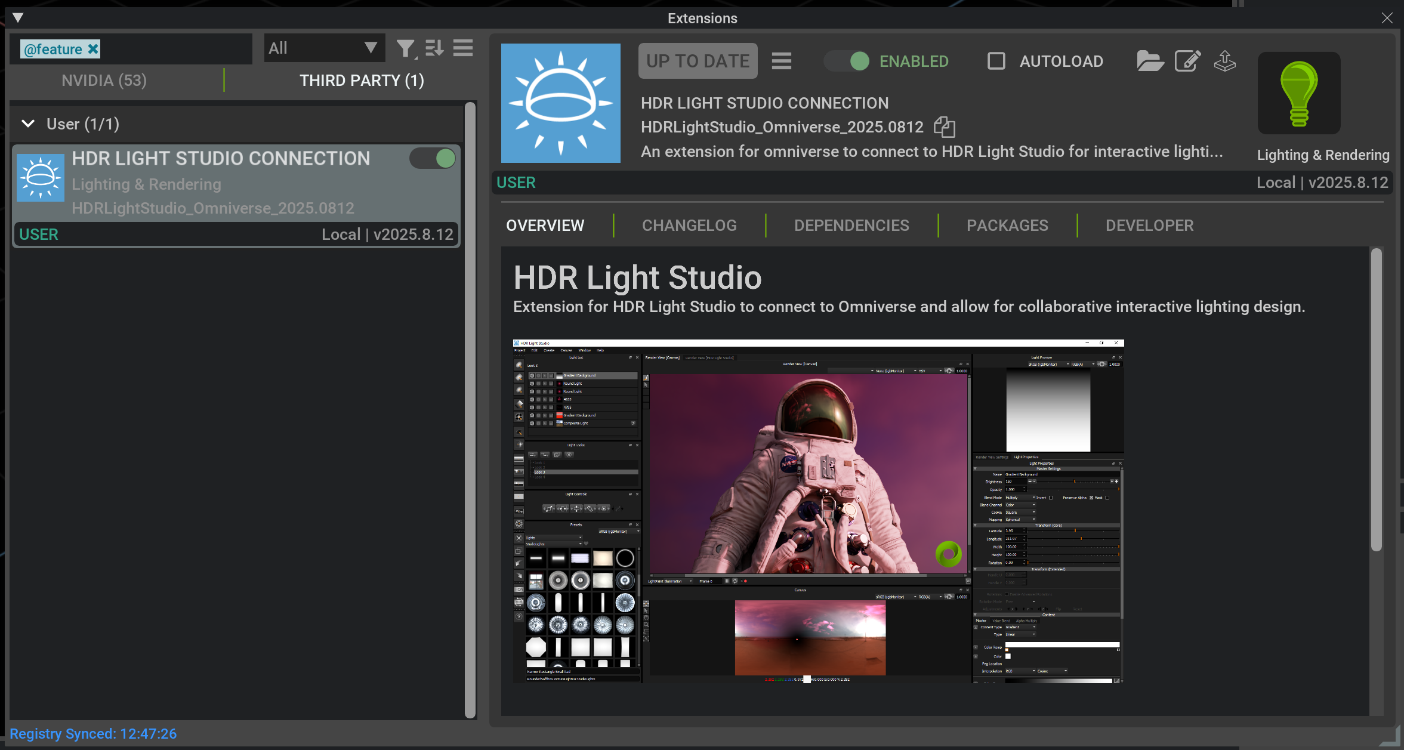
Task: Open the extension folder location
Action: tap(1150, 61)
